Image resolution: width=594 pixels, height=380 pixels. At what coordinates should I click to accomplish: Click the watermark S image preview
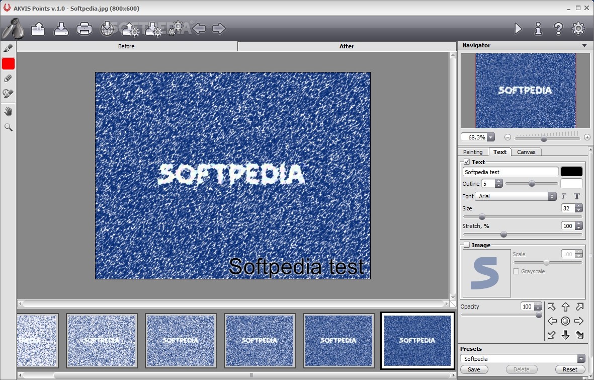pyautogui.click(x=486, y=273)
